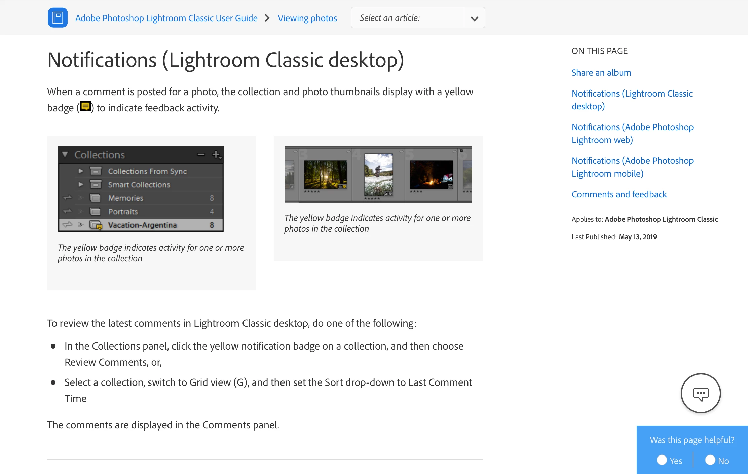Open the Viewing photos breadcrumb
This screenshot has width=748, height=474.
click(x=307, y=18)
